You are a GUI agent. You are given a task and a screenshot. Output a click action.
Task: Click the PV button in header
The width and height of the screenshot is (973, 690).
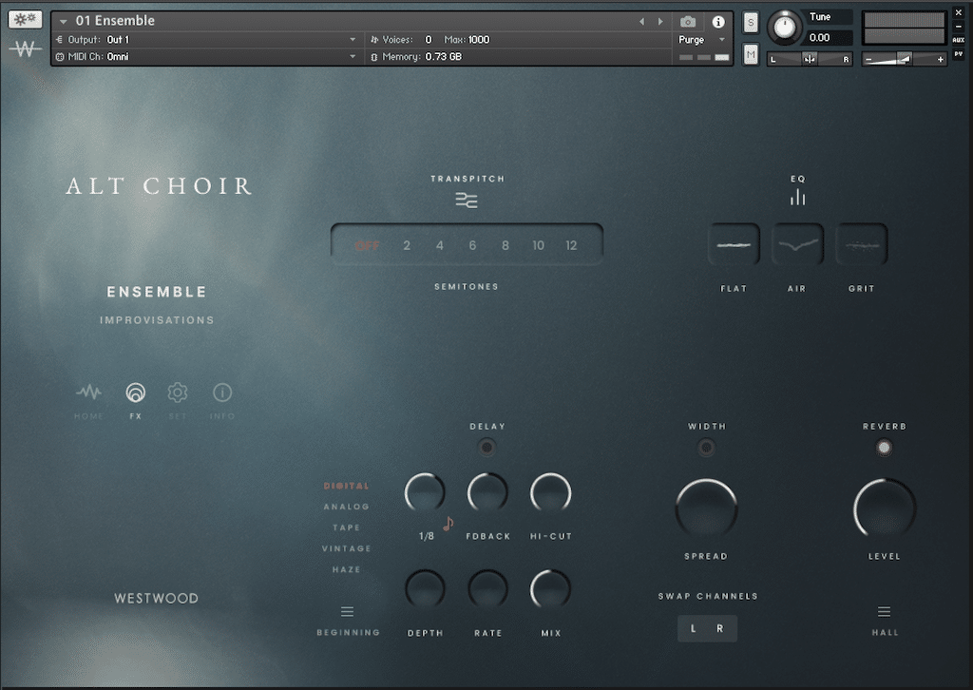pos(959,54)
